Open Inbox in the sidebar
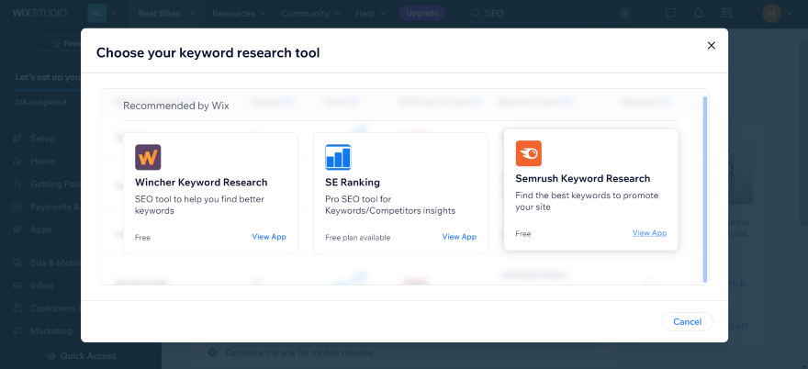 pos(41,285)
